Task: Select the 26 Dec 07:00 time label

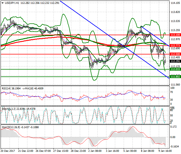Action: (x=43, y=151)
